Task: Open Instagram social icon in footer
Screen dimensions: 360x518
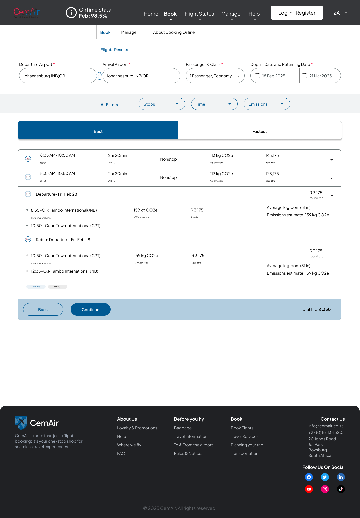Action: [325, 489]
